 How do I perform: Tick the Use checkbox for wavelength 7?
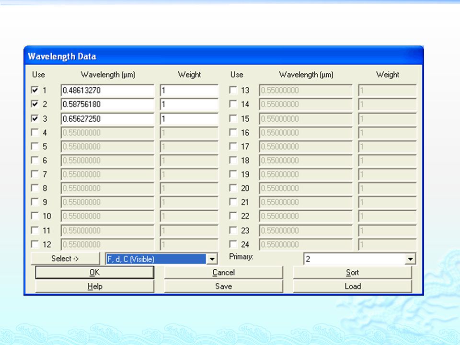[x=34, y=174]
